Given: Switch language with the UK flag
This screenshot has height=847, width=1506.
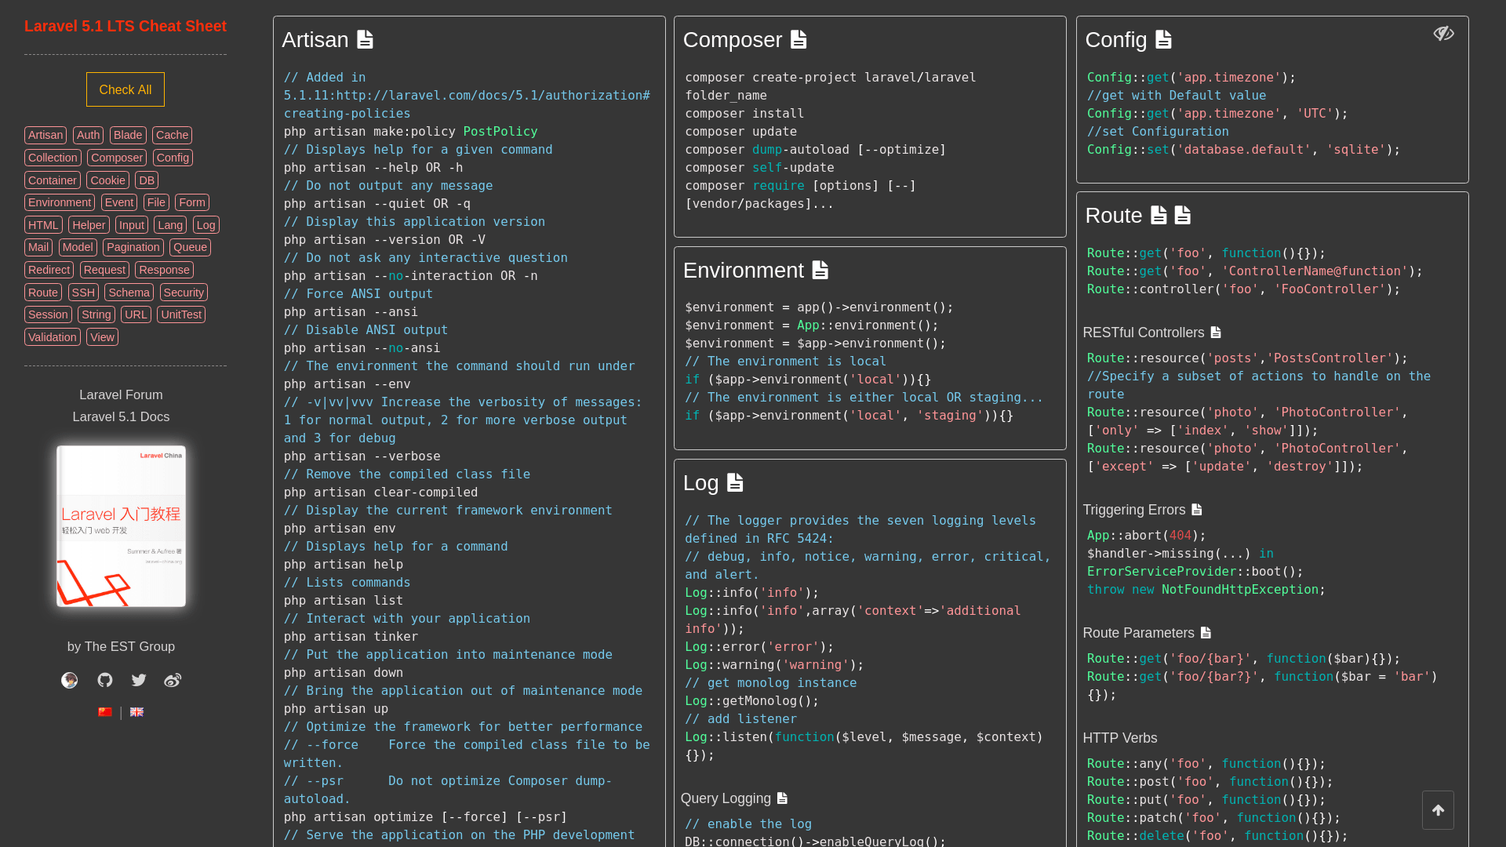Looking at the screenshot, I should pos(136,712).
